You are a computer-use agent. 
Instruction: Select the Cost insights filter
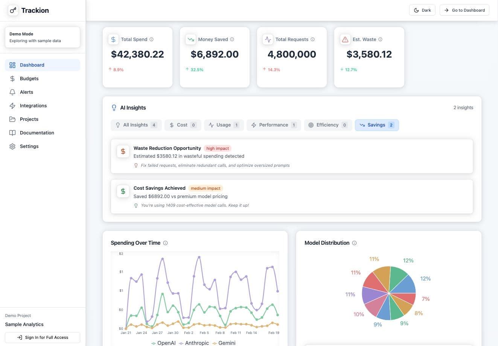pyautogui.click(x=183, y=125)
